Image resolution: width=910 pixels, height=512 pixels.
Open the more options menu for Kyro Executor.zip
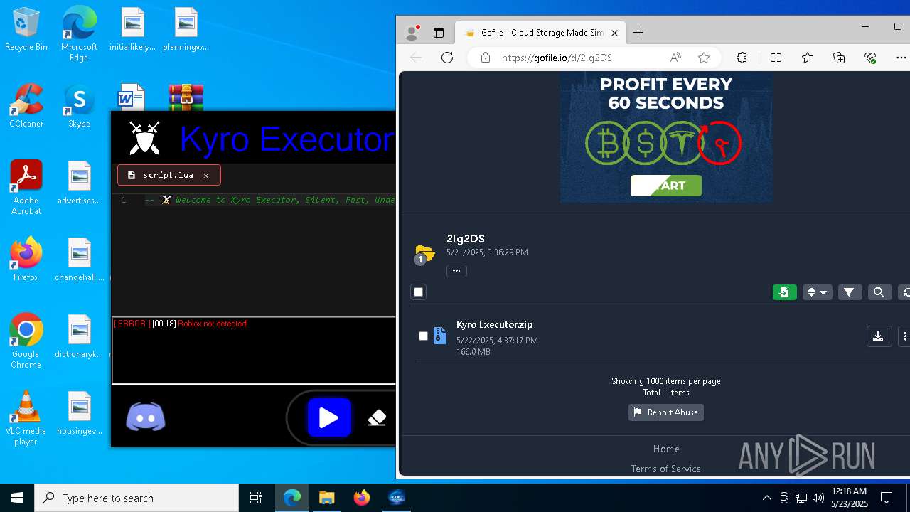[904, 336]
